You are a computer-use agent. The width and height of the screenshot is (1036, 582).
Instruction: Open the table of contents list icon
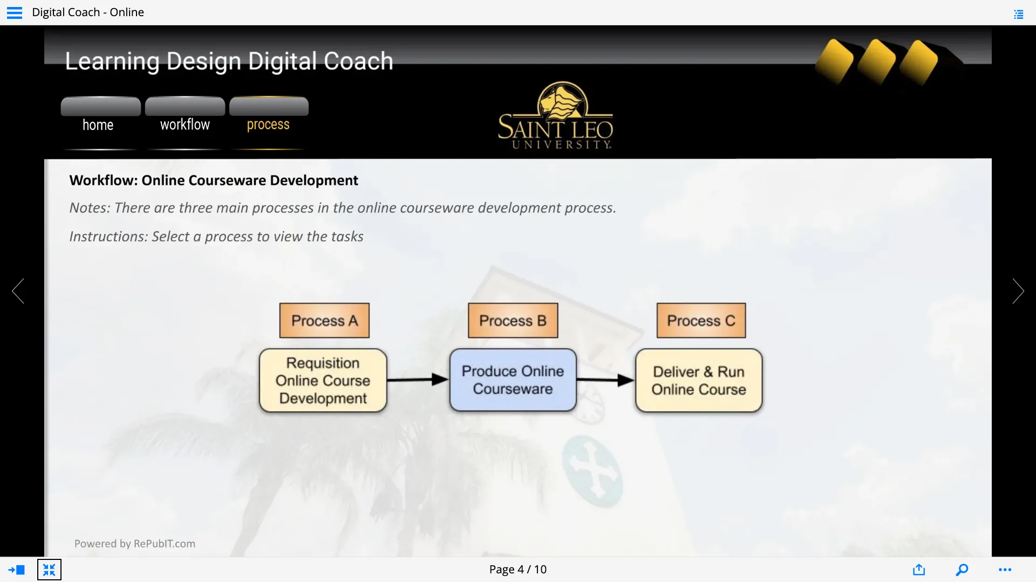tap(1018, 15)
